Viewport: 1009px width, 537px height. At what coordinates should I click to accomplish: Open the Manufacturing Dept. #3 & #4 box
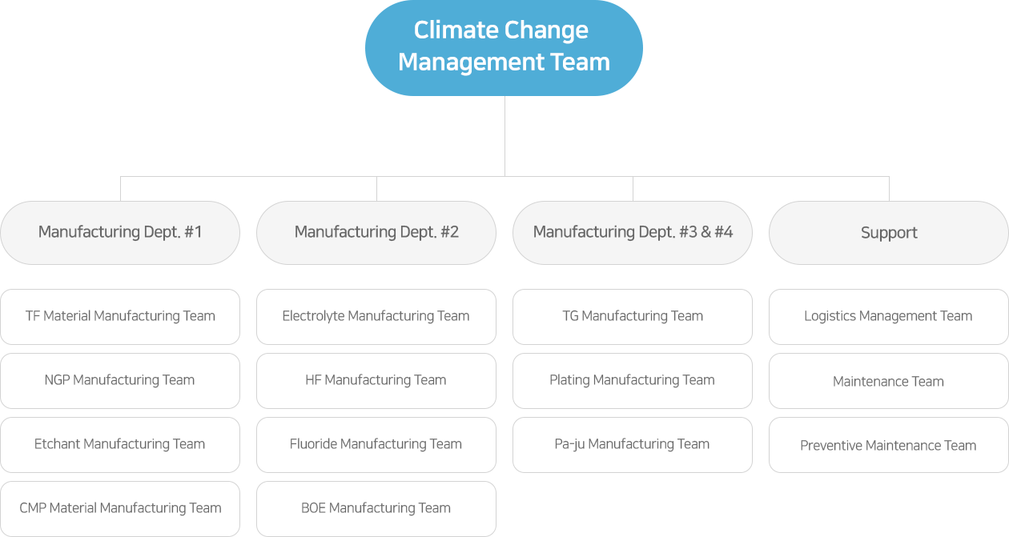click(633, 233)
